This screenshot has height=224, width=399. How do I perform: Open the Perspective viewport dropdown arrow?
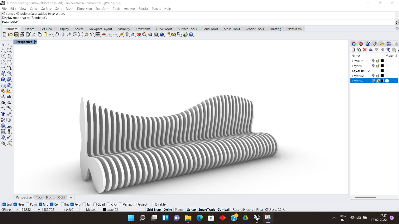click(36, 42)
